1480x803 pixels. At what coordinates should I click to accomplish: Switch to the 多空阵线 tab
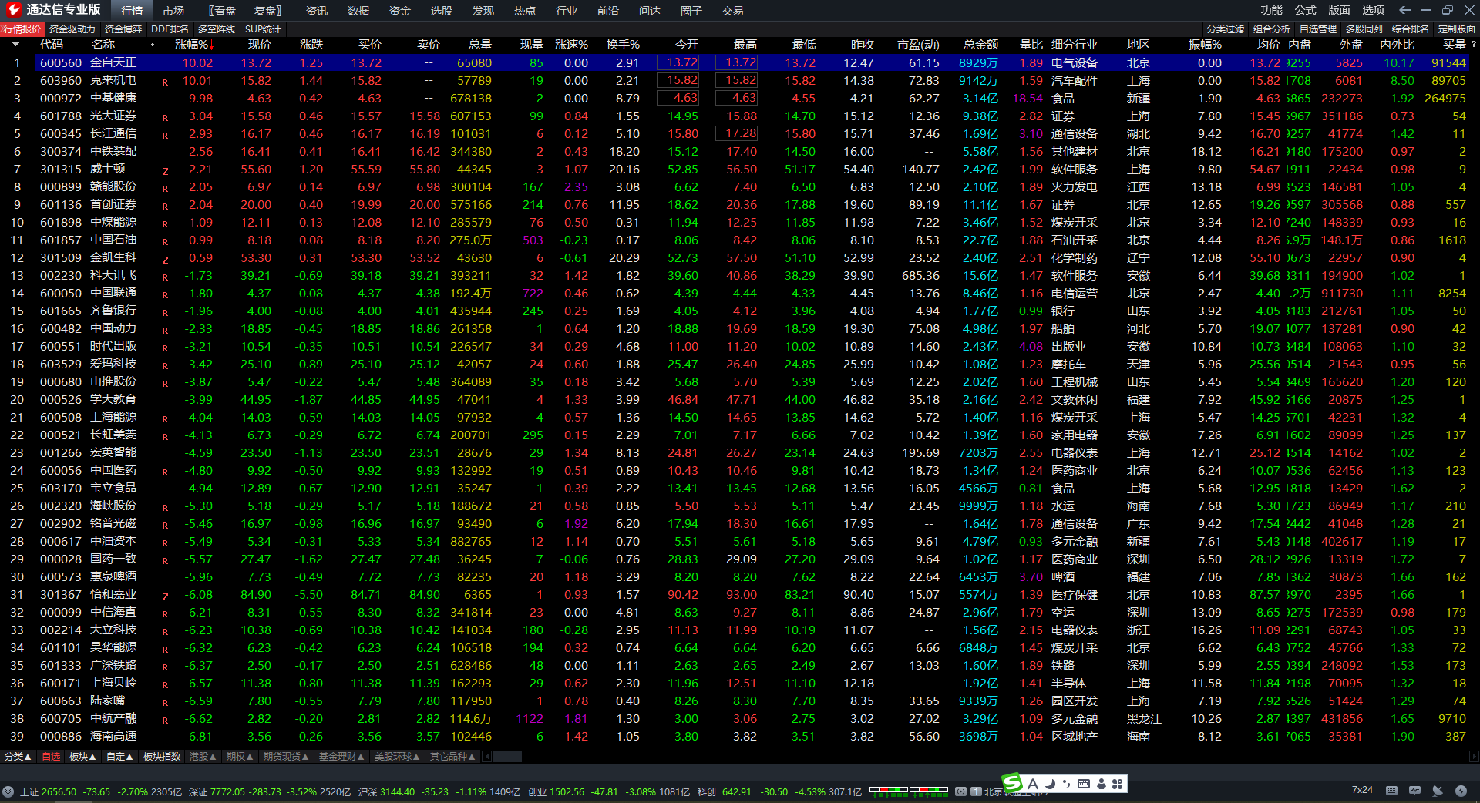pyautogui.click(x=217, y=29)
